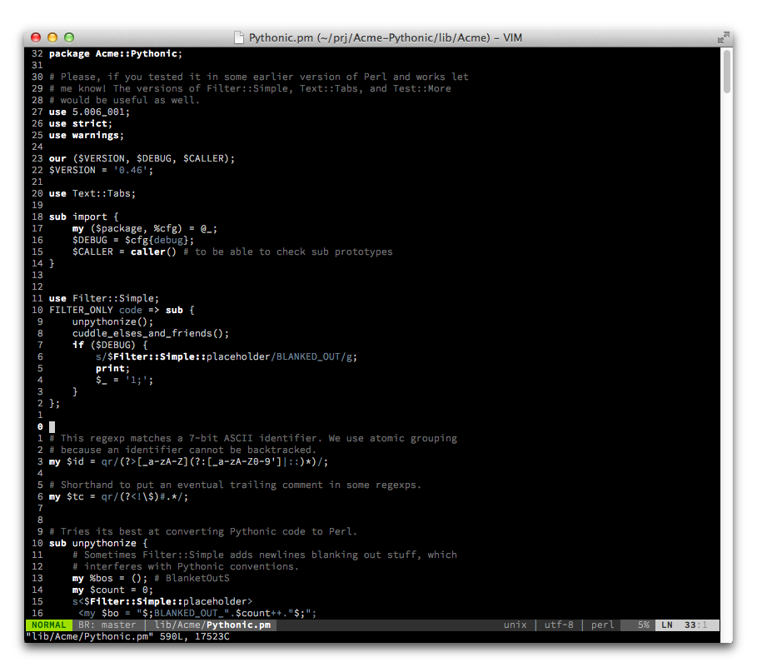This screenshot has width=757, height=672.
Task: Click the green zoom window button
Action: (69, 37)
